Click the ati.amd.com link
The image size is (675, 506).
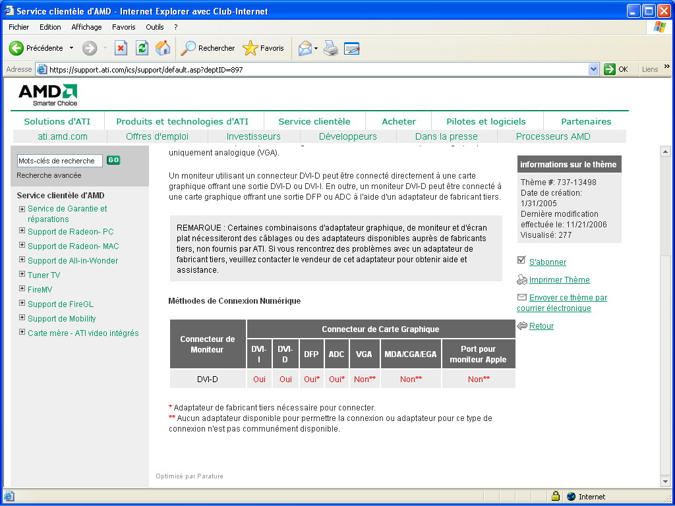click(x=63, y=136)
